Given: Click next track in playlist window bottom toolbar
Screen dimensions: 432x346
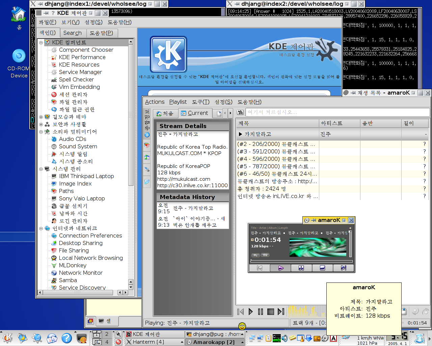Looking at the screenshot, I should [x=281, y=312].
